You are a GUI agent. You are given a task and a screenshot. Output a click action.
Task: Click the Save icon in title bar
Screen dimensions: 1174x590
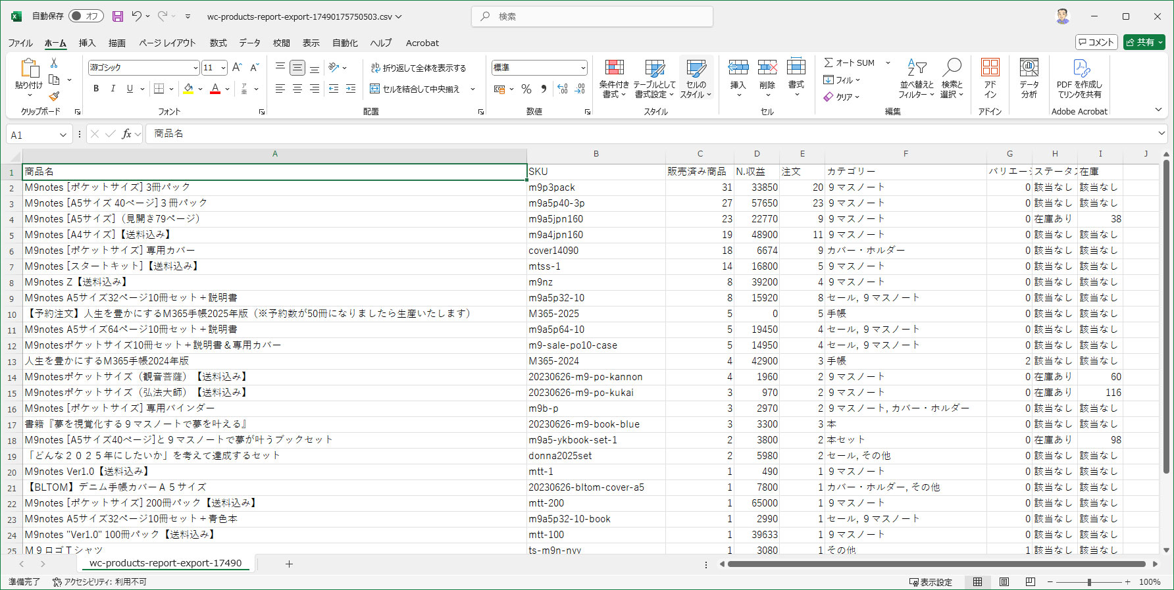point(118,16)
